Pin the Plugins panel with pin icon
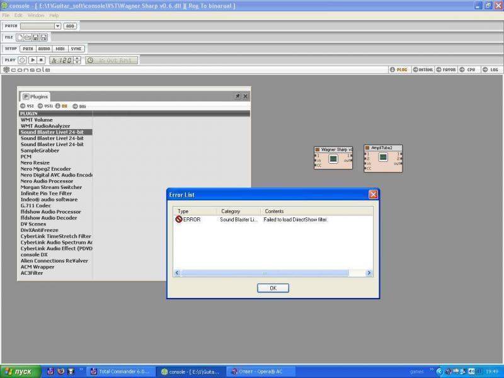This screenshot has height=378, width=504. tap(238, 96)
